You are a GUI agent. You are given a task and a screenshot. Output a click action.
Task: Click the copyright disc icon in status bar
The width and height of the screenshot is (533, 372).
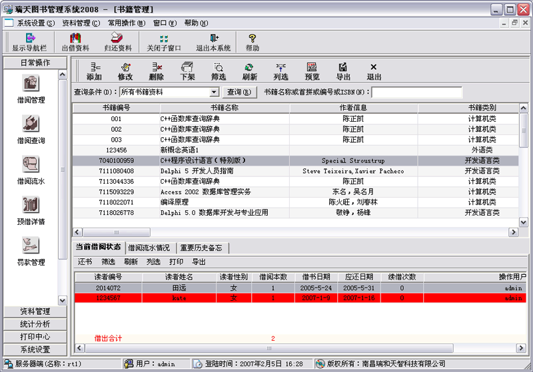(x=320, y=364)
